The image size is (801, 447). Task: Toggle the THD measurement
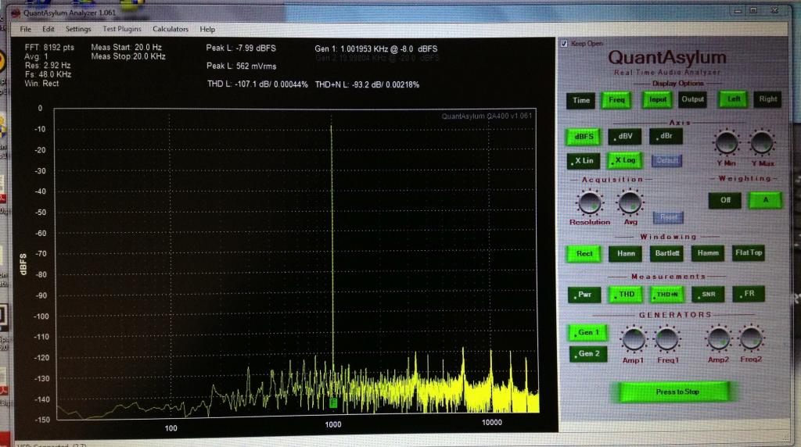626,295
